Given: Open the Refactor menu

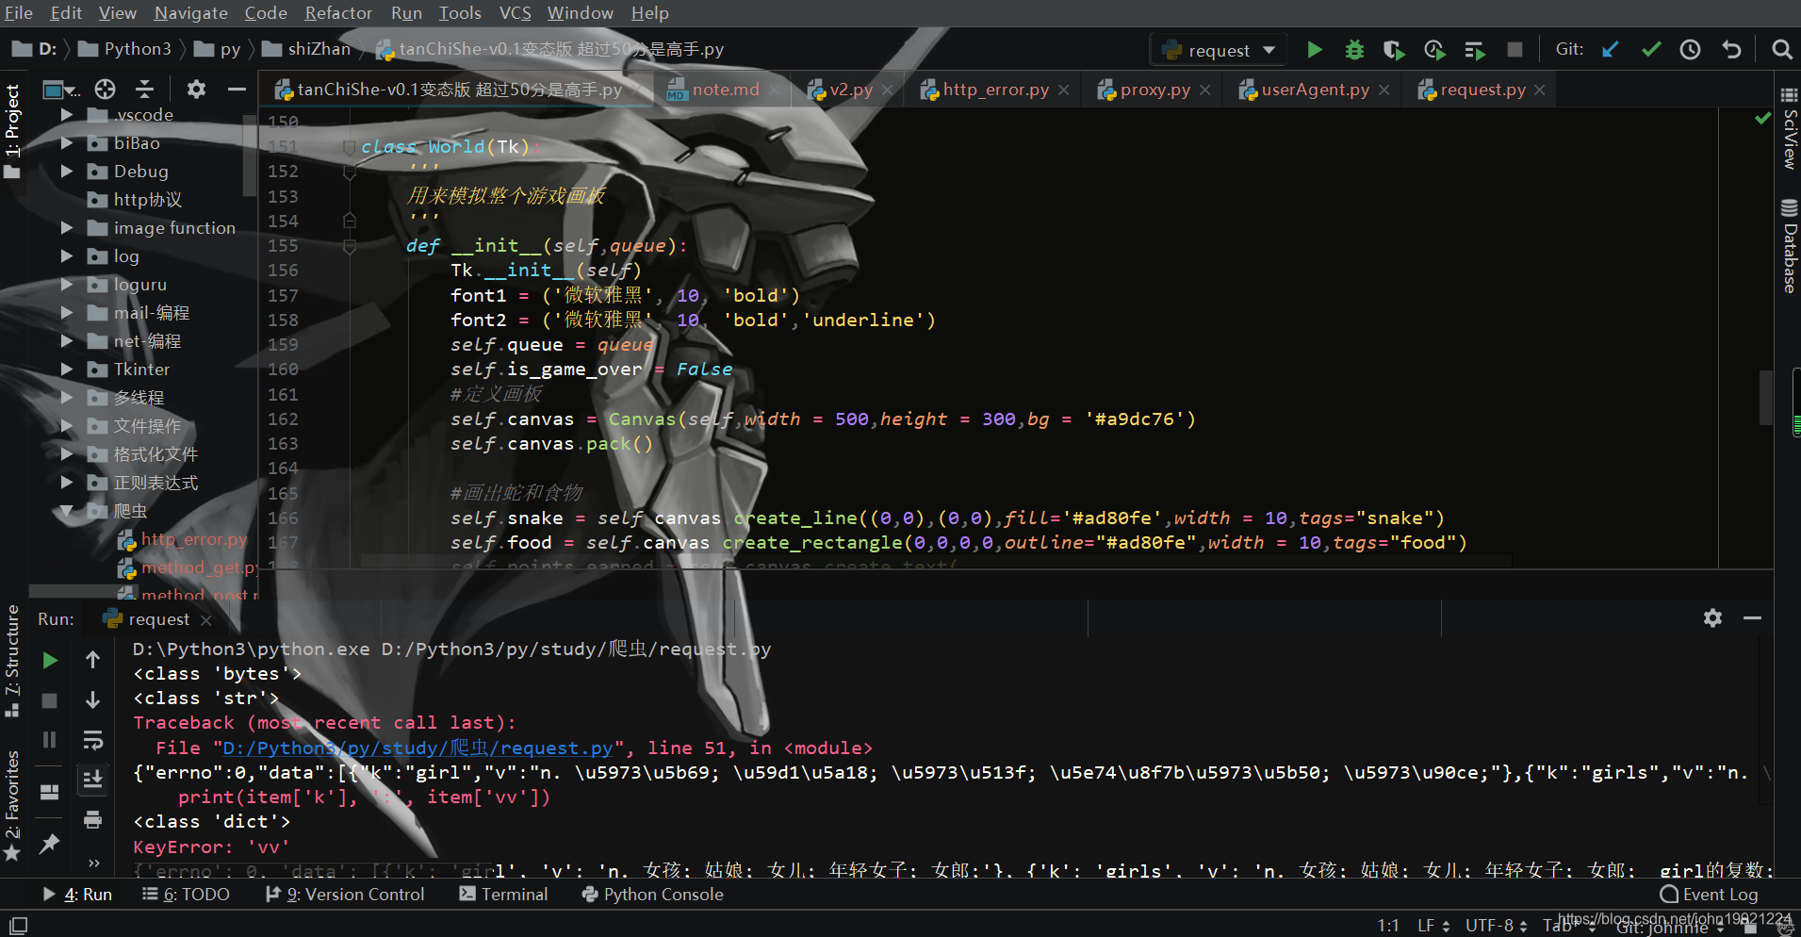Looking at the screenshot, I should pos(338,13).
